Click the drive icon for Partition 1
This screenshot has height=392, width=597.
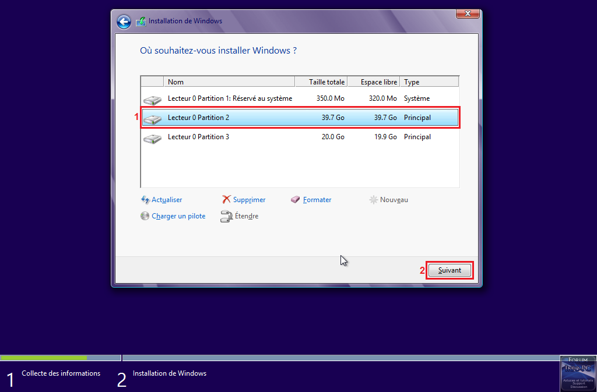(x=152, y=100)
